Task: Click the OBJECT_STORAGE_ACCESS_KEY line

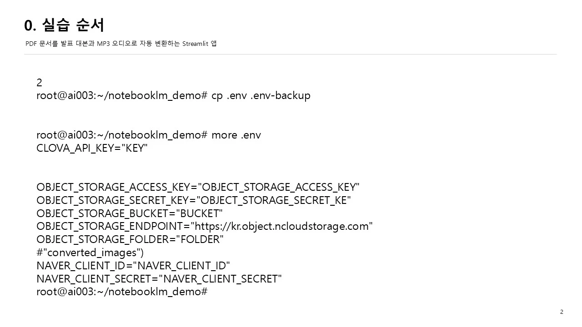Action: pos(198,187)
